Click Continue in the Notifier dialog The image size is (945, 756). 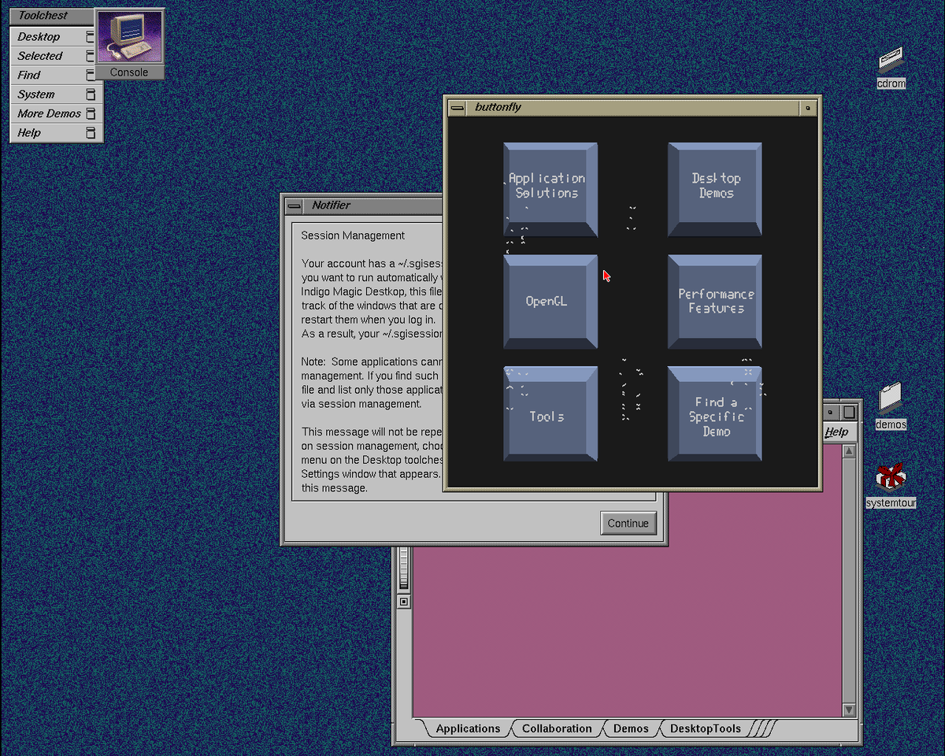(x=628, y=523)
